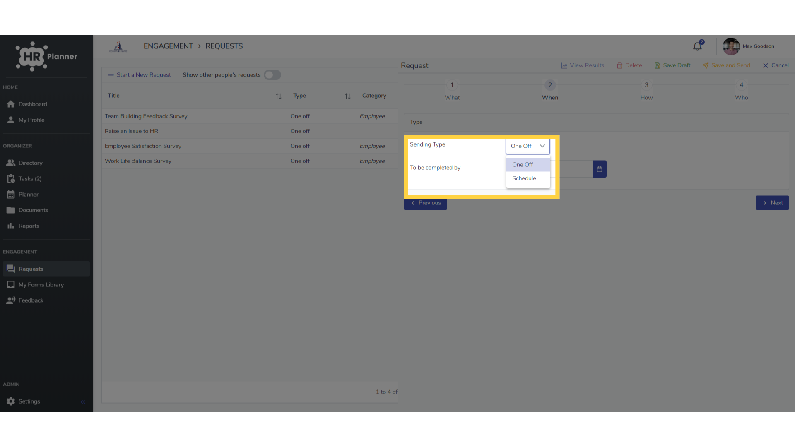The height and width of the screenshot is (447, 795).
Task: Open Feedback in sidebar
Action: (46, 300)
